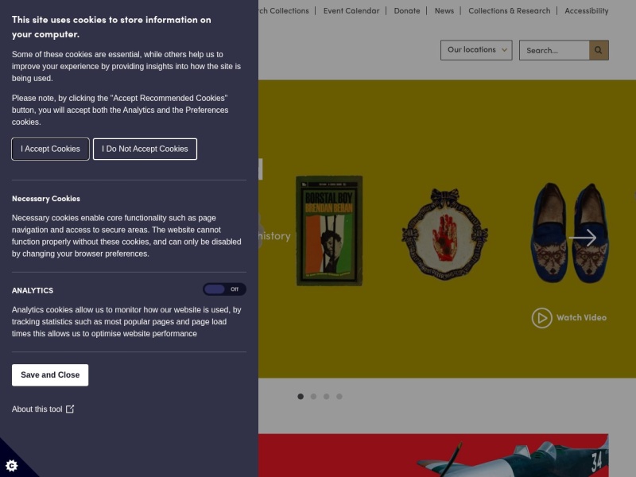Open Accessibility in top navigation
Viewport: 636px width, 477px height.
(587, 11)
